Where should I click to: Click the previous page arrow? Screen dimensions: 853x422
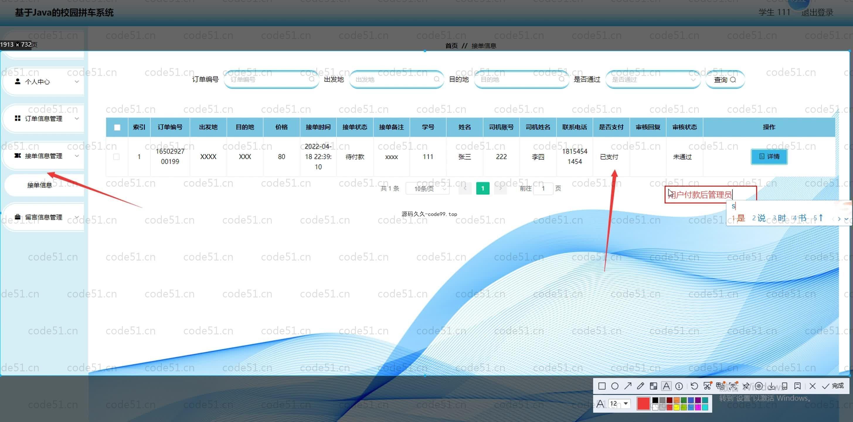tap(465, 188)
